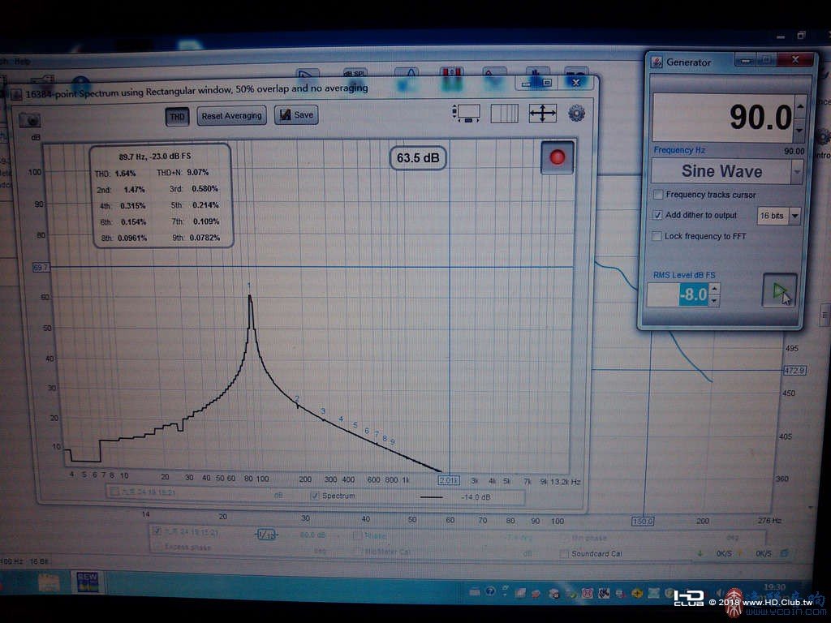Viewport: 831px width, 623px height.
Task: Toggle first trace checkbox in spectrum legend
Action: pyautogui.click(x=114, y=492)
